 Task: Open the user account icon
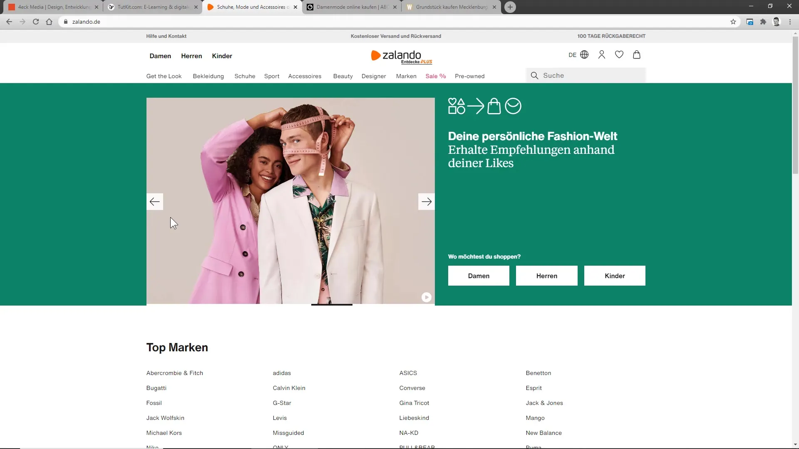(x=602, y=55)
